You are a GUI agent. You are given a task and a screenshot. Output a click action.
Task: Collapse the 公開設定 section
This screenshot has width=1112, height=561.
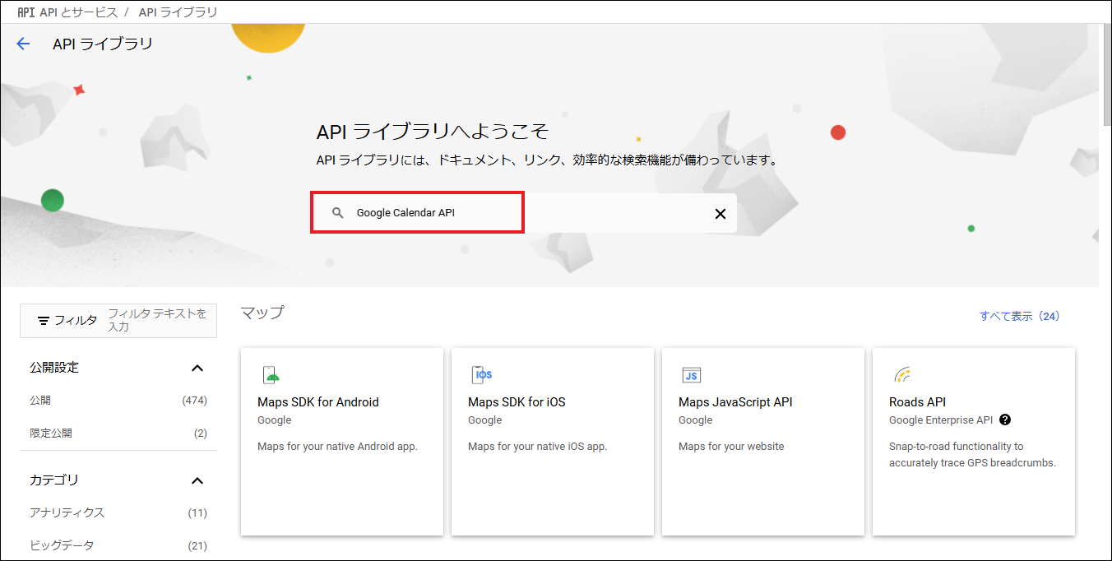(x=197, y=368)
